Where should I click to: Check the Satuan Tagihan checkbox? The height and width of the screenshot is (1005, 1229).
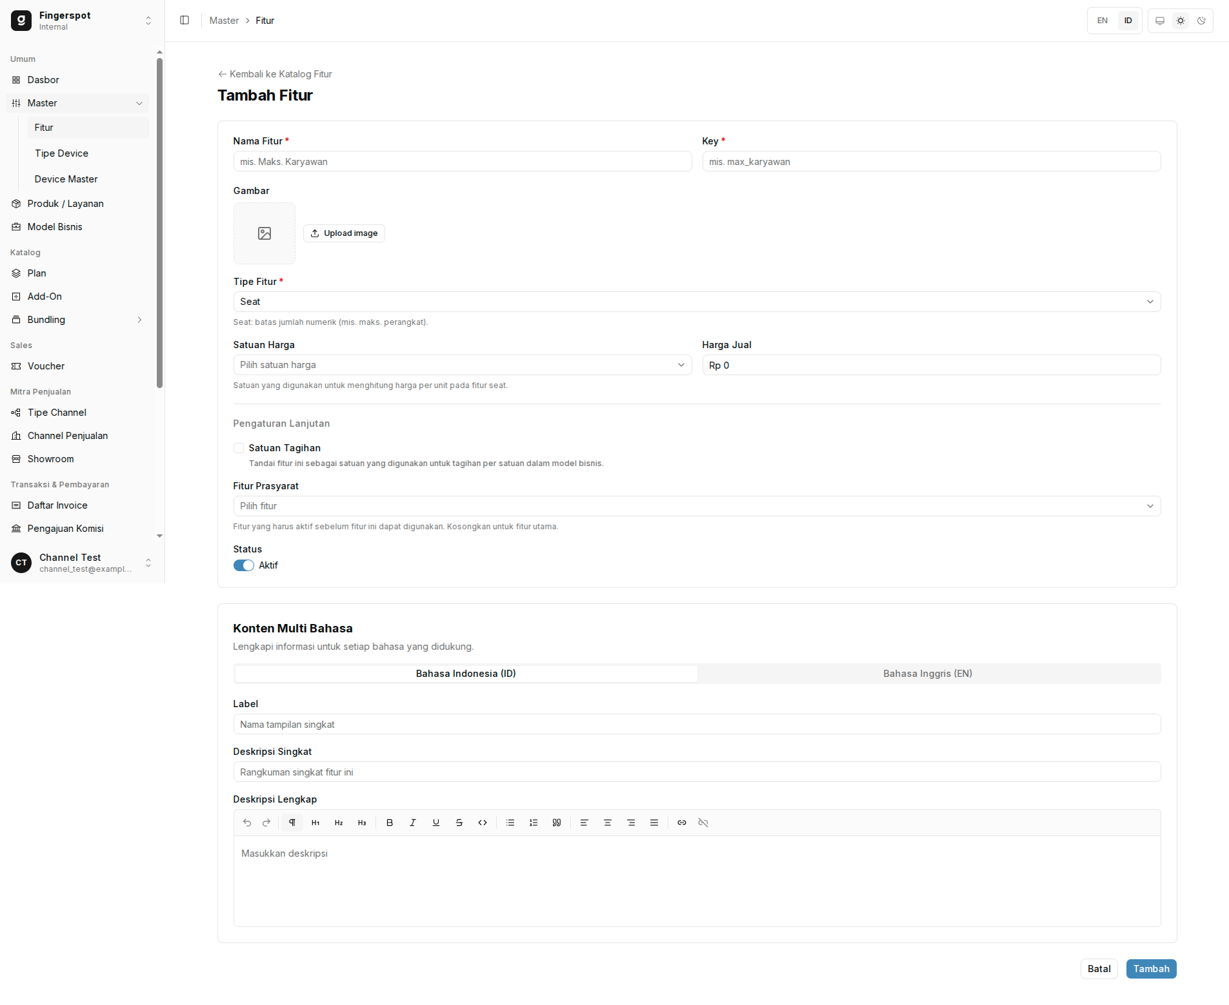pos(239,448)
